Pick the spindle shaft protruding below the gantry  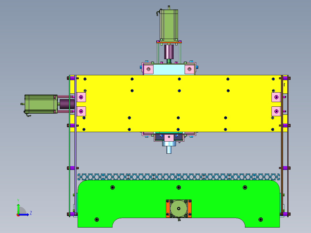169,149
